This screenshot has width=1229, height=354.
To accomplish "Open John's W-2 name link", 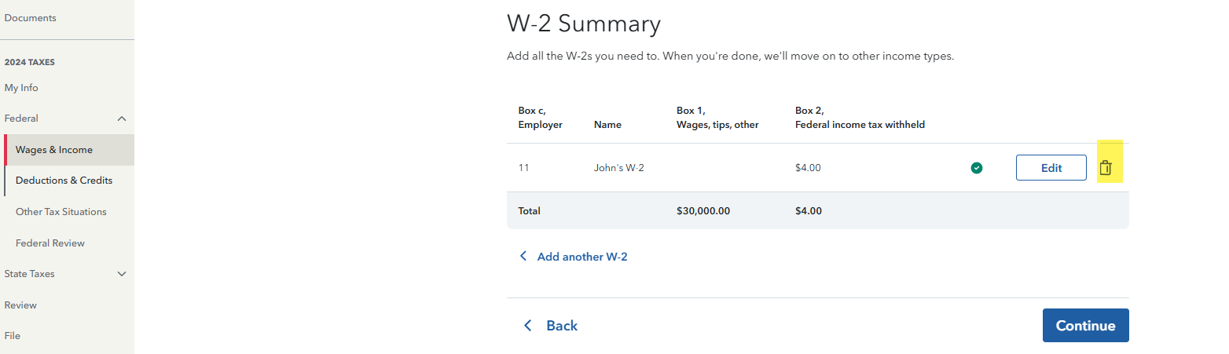I will pos(618,167).
